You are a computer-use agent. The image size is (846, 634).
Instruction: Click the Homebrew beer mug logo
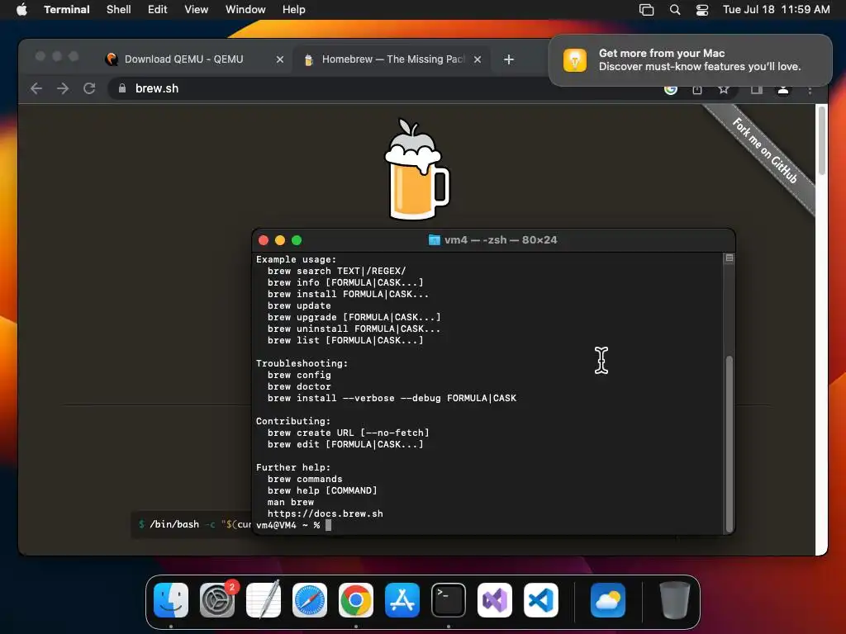tap(416, 169)
